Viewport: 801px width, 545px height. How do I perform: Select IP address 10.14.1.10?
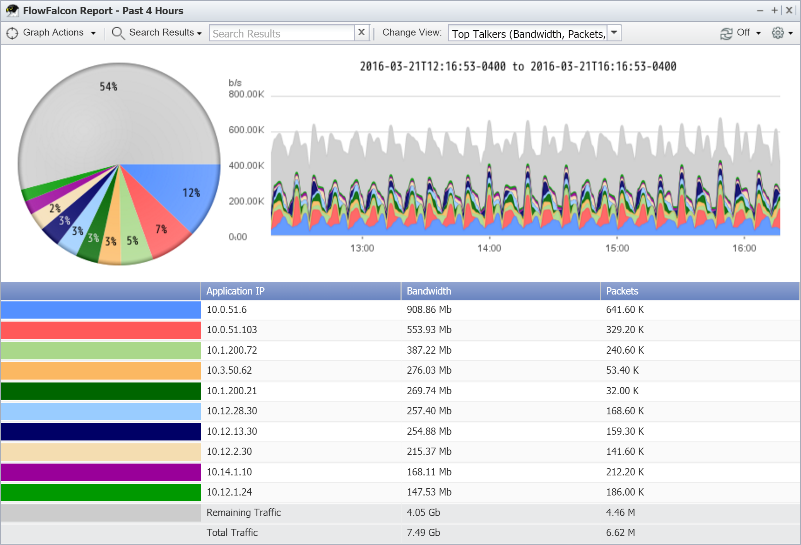click(x=229, y=472)
